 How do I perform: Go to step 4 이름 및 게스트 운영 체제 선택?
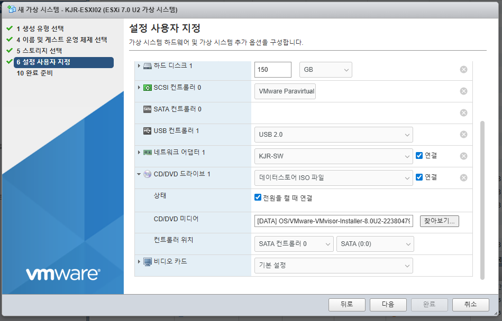[x=62, y=40]
